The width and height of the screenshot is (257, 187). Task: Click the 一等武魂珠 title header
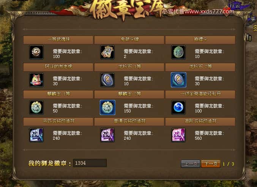58,39
